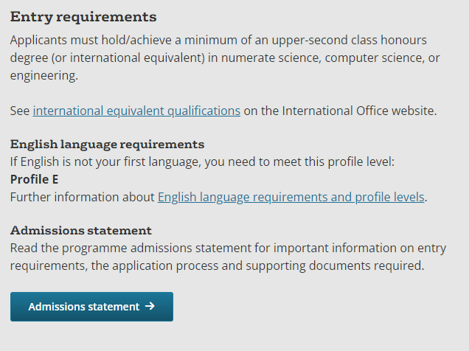
Task: Click the Entry requirements heading
Action: pos(83,16)
